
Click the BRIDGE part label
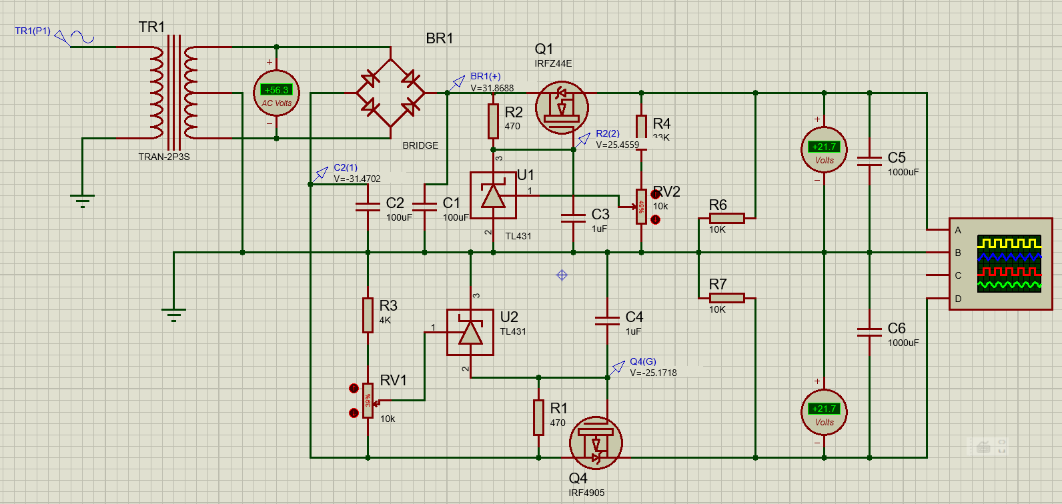420,145
